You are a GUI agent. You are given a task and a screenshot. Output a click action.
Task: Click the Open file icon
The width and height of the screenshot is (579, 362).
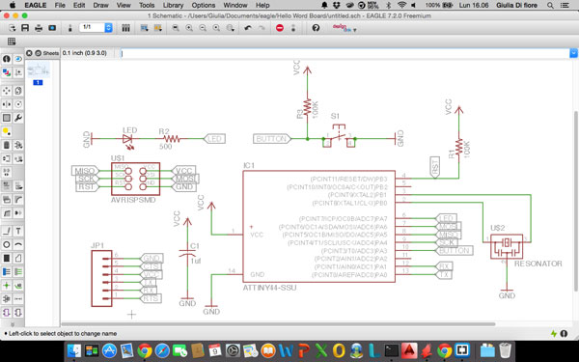point(12,28)
